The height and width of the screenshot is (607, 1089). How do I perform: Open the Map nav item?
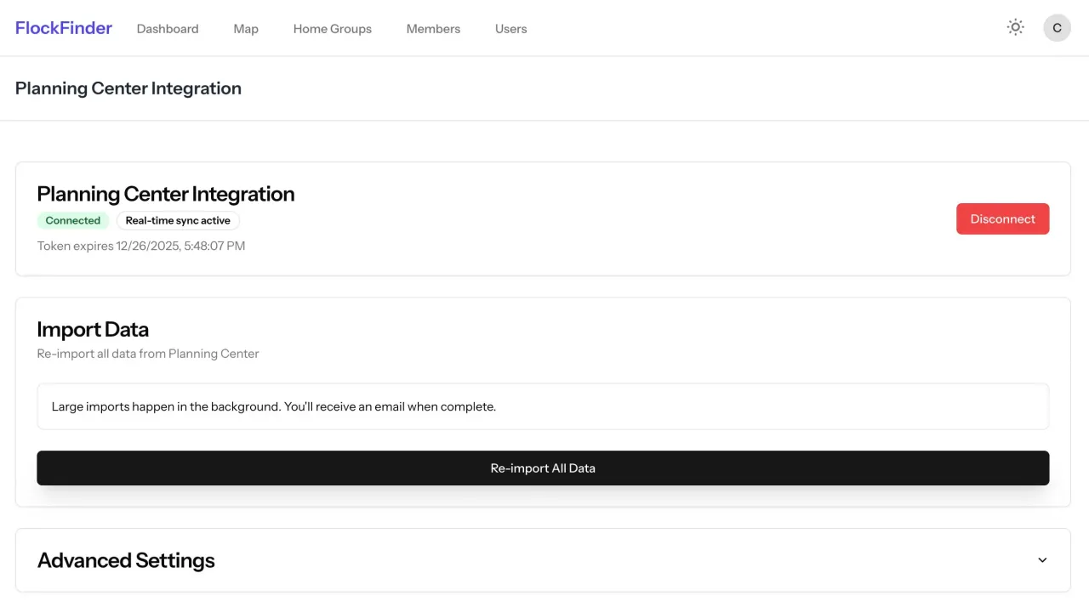point(246,29)
